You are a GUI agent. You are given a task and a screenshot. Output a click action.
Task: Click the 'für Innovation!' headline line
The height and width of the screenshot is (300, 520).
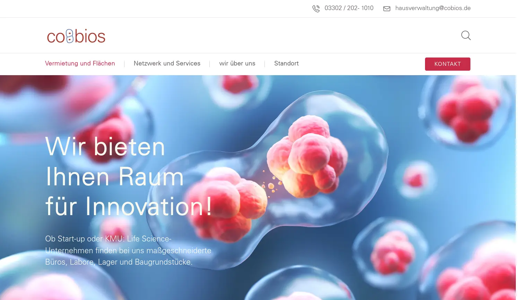(128, 206)
